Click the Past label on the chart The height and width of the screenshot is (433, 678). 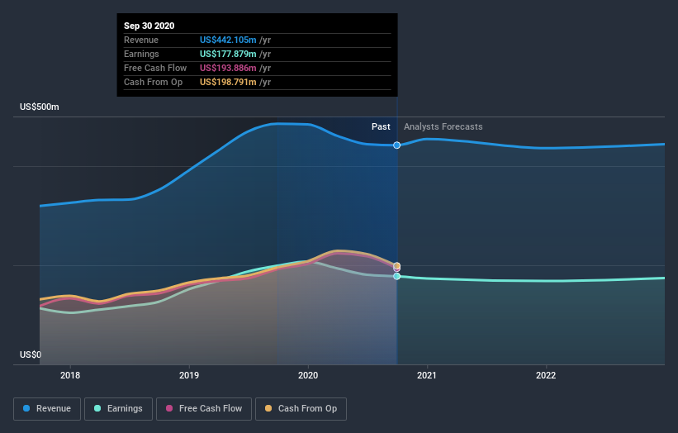pyautogui.click(x=381, y=126)
